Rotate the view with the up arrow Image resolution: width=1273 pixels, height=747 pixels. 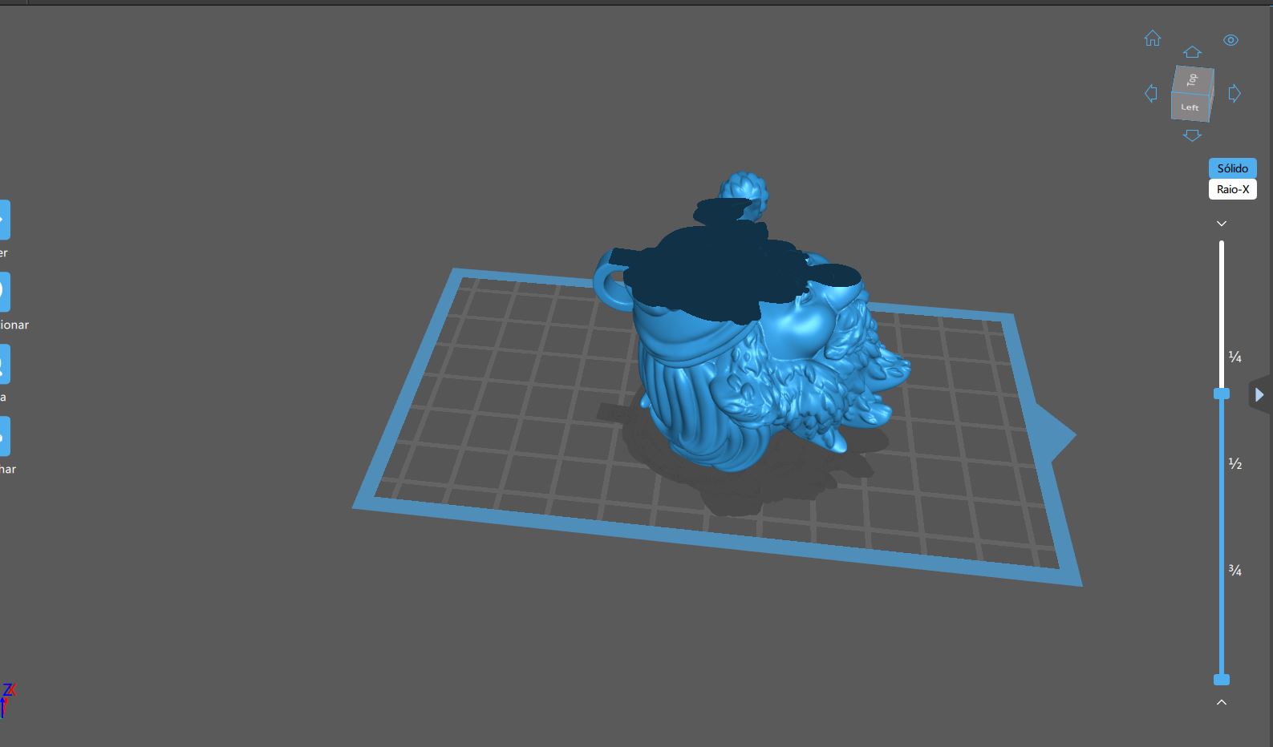tap(1192, 52)
